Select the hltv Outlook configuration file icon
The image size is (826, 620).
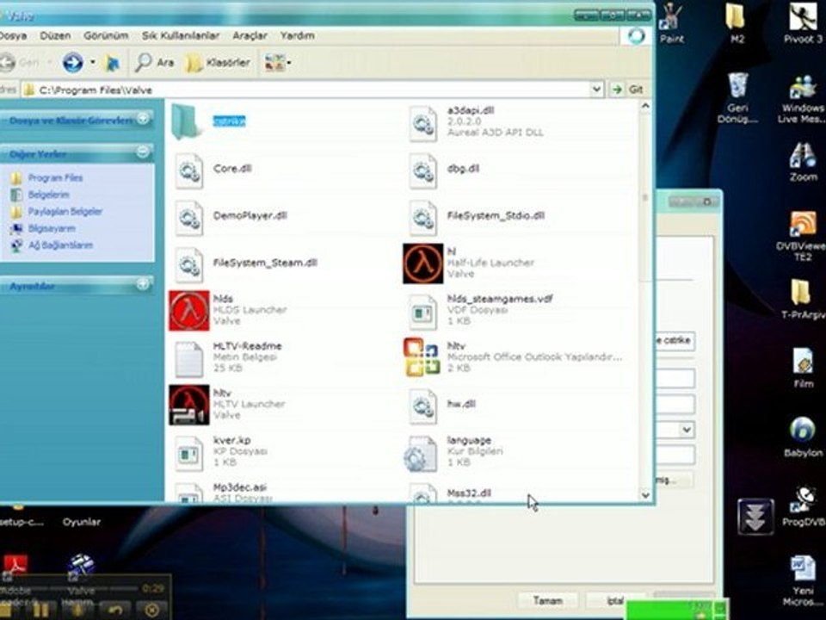click(x=422, y=357)
